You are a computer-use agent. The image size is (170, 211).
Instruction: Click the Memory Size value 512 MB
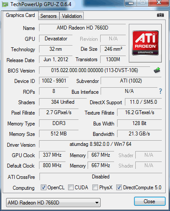(59, 134)
